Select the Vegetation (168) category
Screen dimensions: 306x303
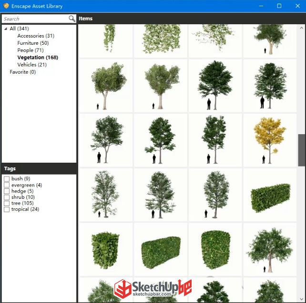pyautogui.click(x=38, y=58)
